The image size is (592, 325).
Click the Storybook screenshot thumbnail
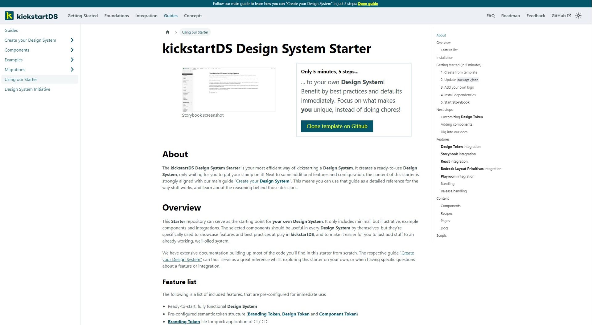tap(228, 89)
